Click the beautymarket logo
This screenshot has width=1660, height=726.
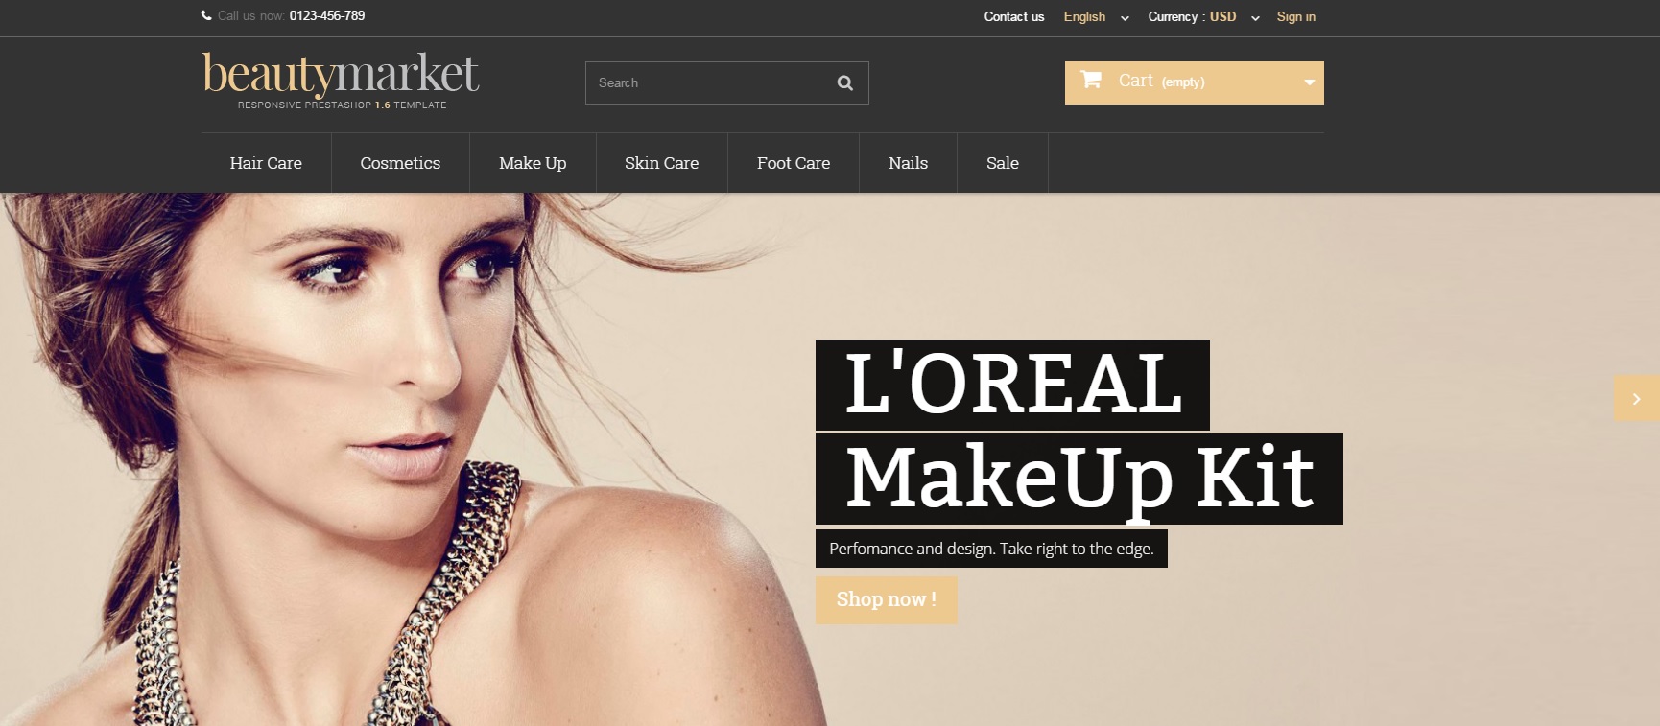click(x=341, y=81)
